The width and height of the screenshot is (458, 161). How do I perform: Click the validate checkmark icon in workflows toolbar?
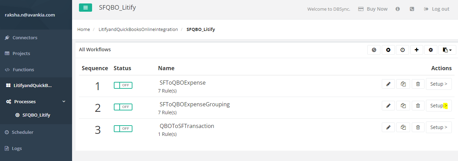point(374,50)
